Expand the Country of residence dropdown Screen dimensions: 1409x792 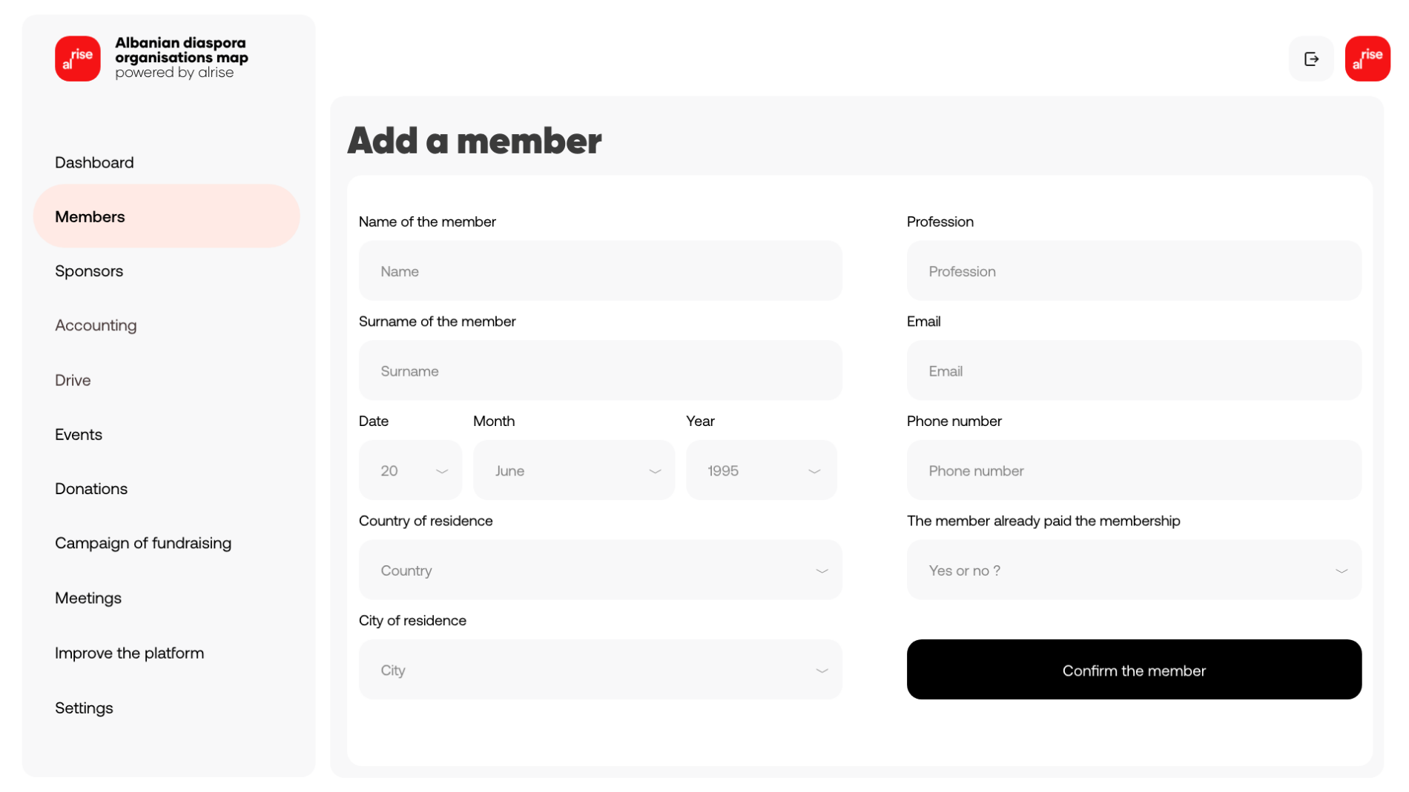tap(600, 570)
